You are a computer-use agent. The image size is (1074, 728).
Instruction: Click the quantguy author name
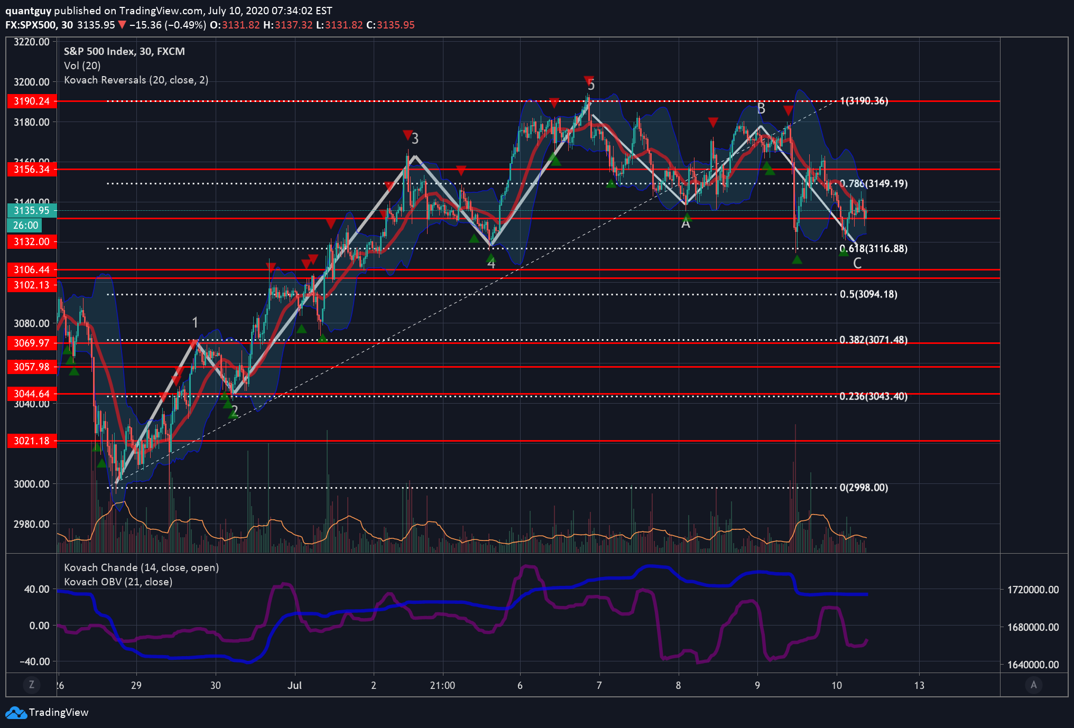[28, 11]
